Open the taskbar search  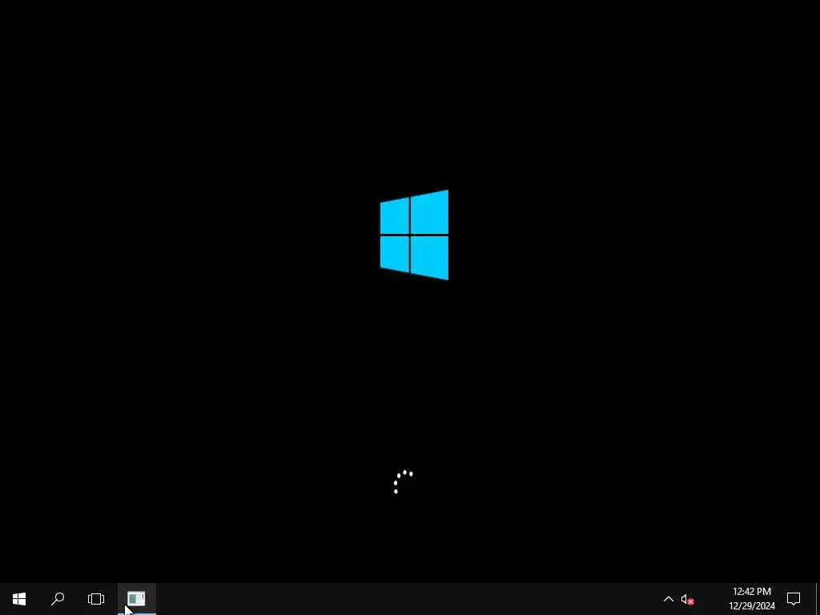(58, 599)
